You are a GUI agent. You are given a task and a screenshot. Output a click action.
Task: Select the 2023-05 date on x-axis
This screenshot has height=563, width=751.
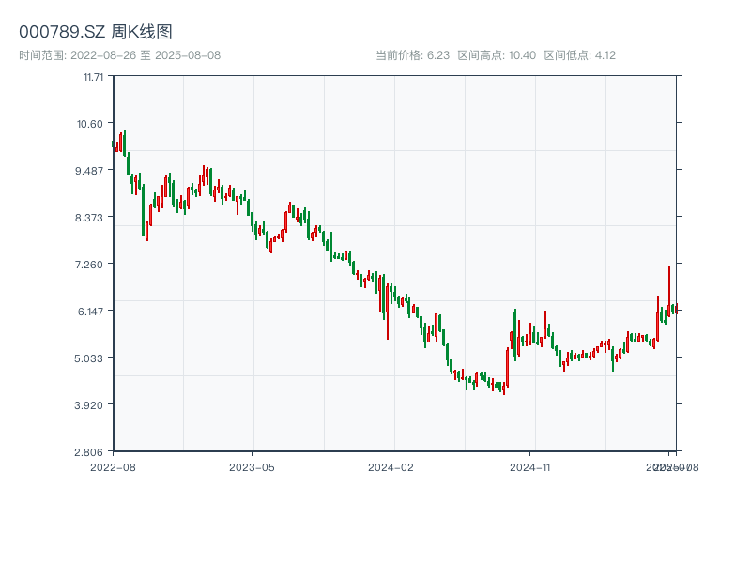tap(252, 466)
